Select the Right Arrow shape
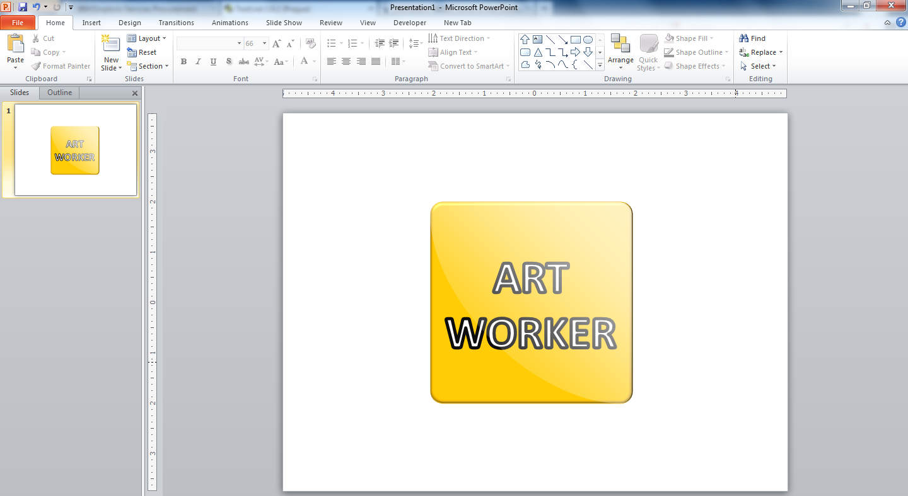Image resolution: width=908 pixels, height=496 pixels. [575, 52]
